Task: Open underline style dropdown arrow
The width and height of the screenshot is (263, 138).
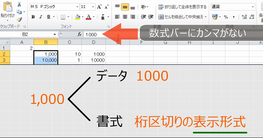Action: point(54,17)
